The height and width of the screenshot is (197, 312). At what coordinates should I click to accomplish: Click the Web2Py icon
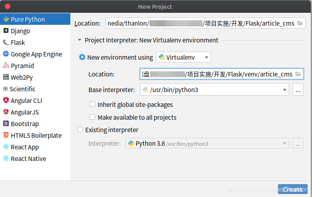point(6,77)
